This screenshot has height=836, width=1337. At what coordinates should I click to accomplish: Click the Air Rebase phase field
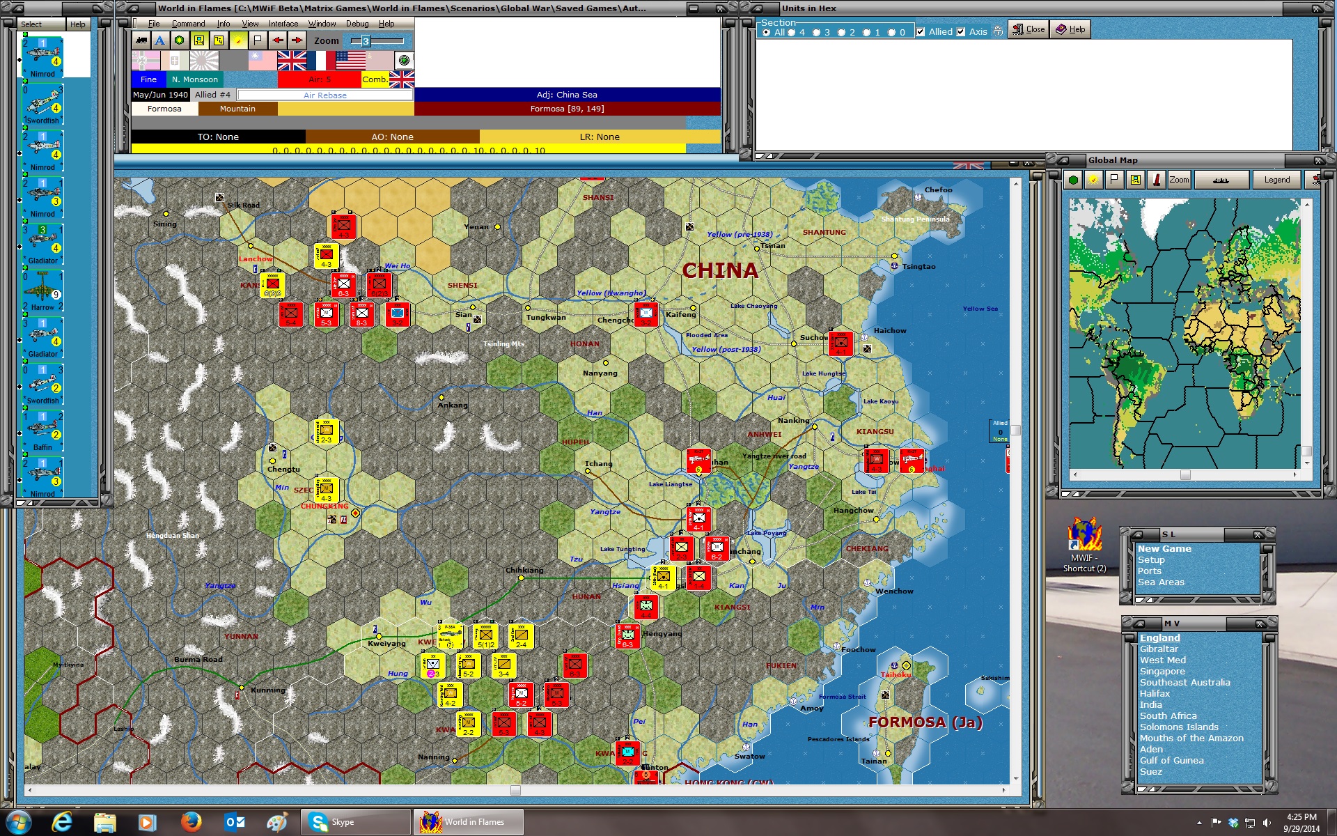[x=325, y=95]
